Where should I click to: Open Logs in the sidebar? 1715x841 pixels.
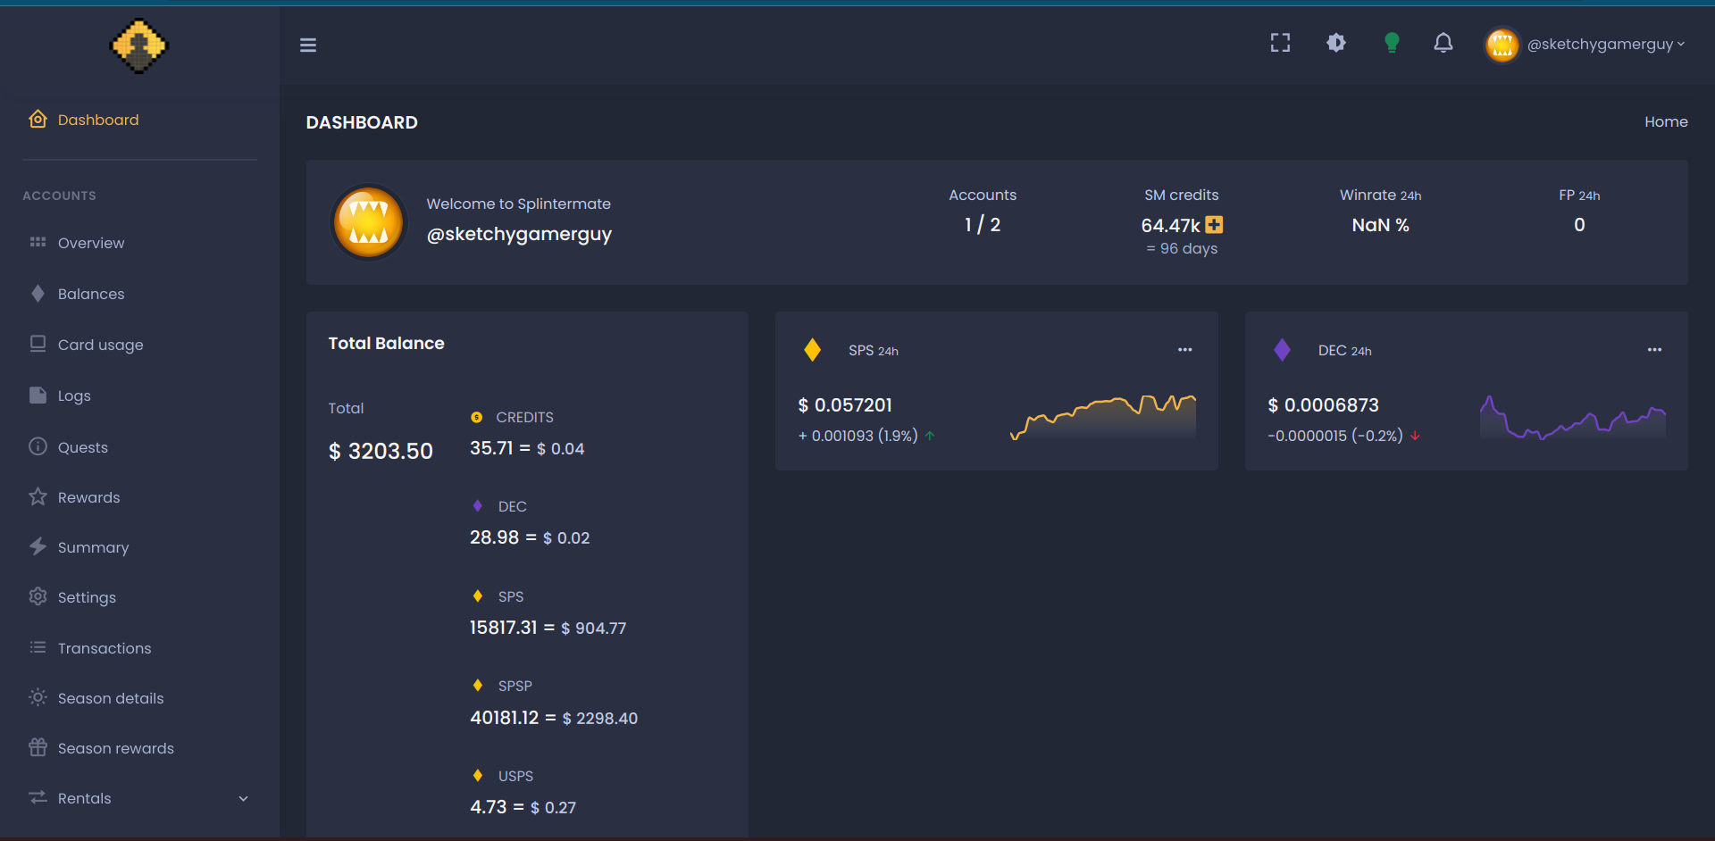[74, 396]
